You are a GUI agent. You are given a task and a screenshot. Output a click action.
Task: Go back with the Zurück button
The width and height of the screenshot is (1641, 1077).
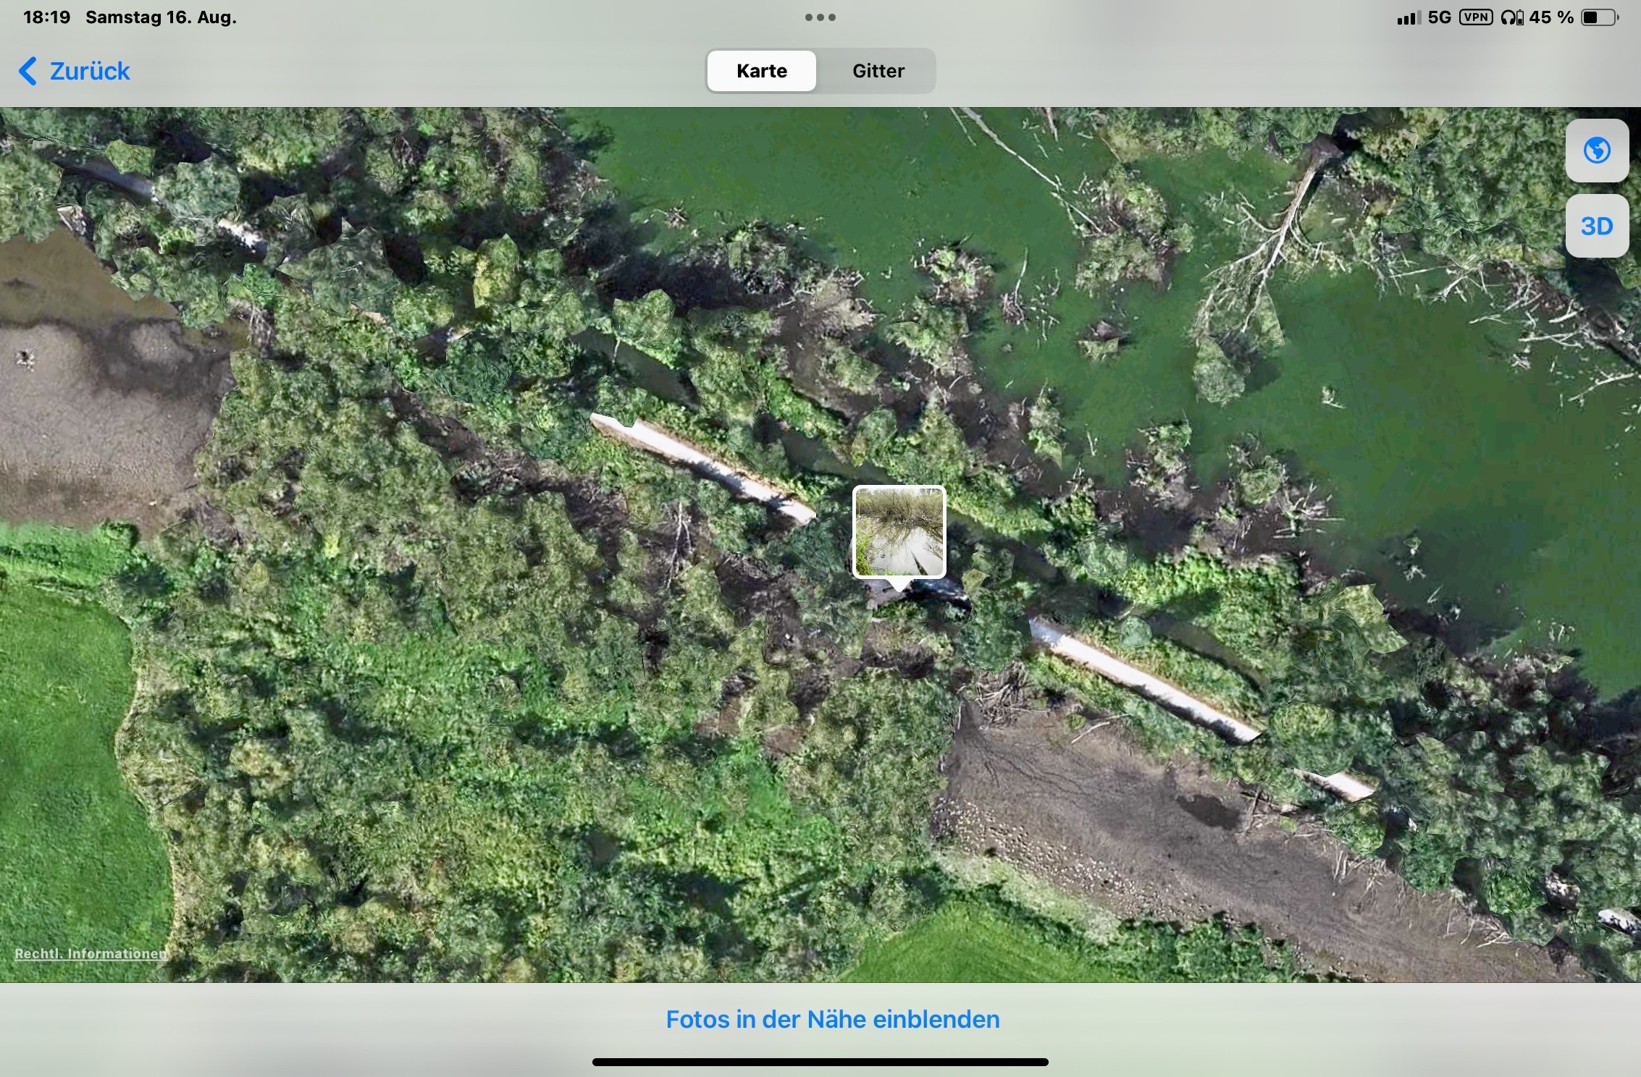coord(74,71)
